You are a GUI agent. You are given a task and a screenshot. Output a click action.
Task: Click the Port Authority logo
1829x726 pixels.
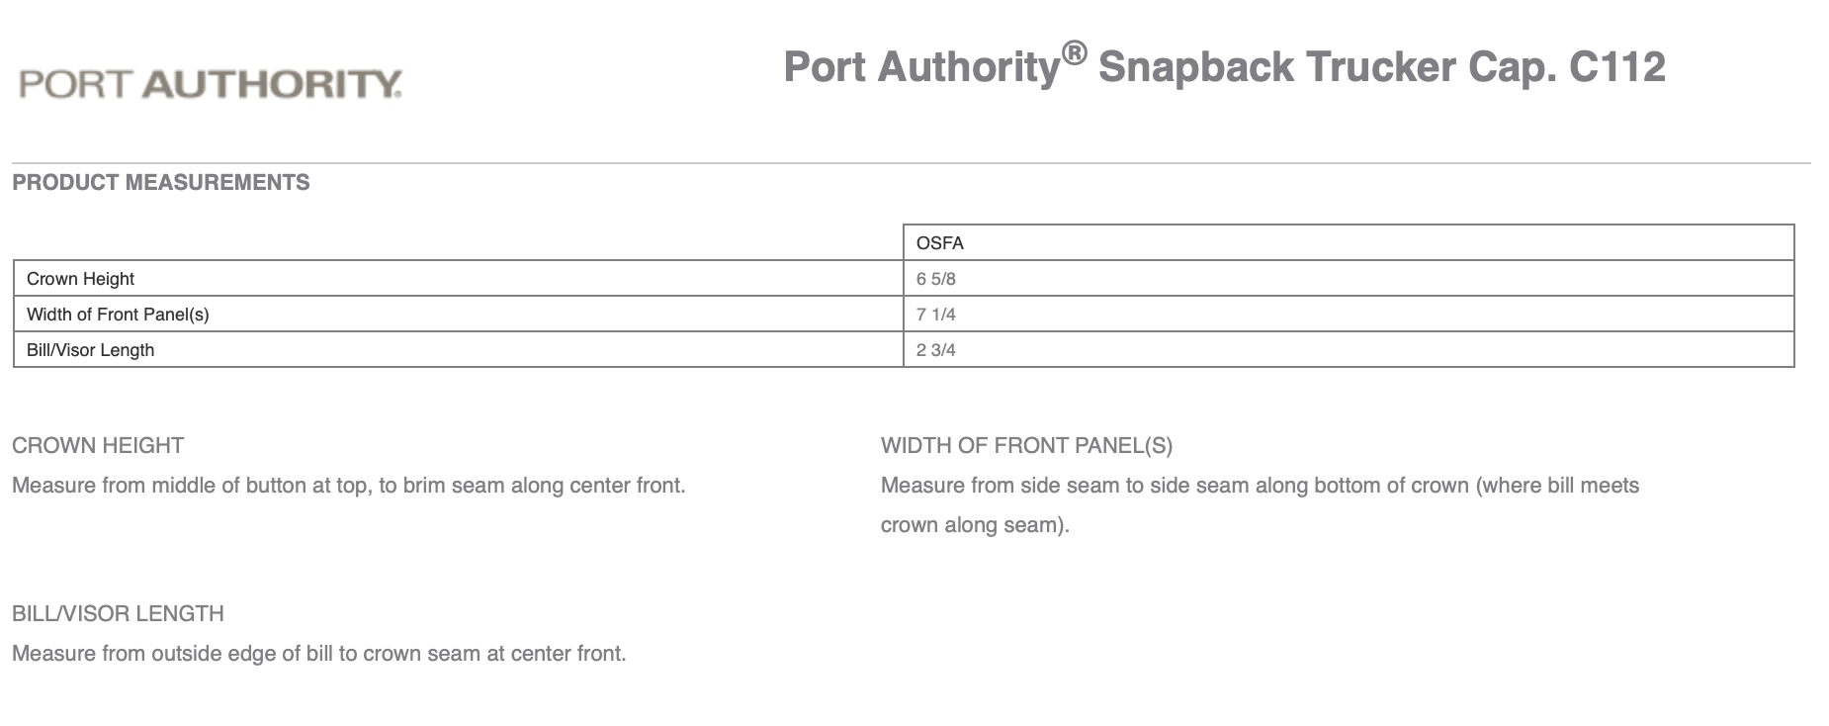click(210, 84)
